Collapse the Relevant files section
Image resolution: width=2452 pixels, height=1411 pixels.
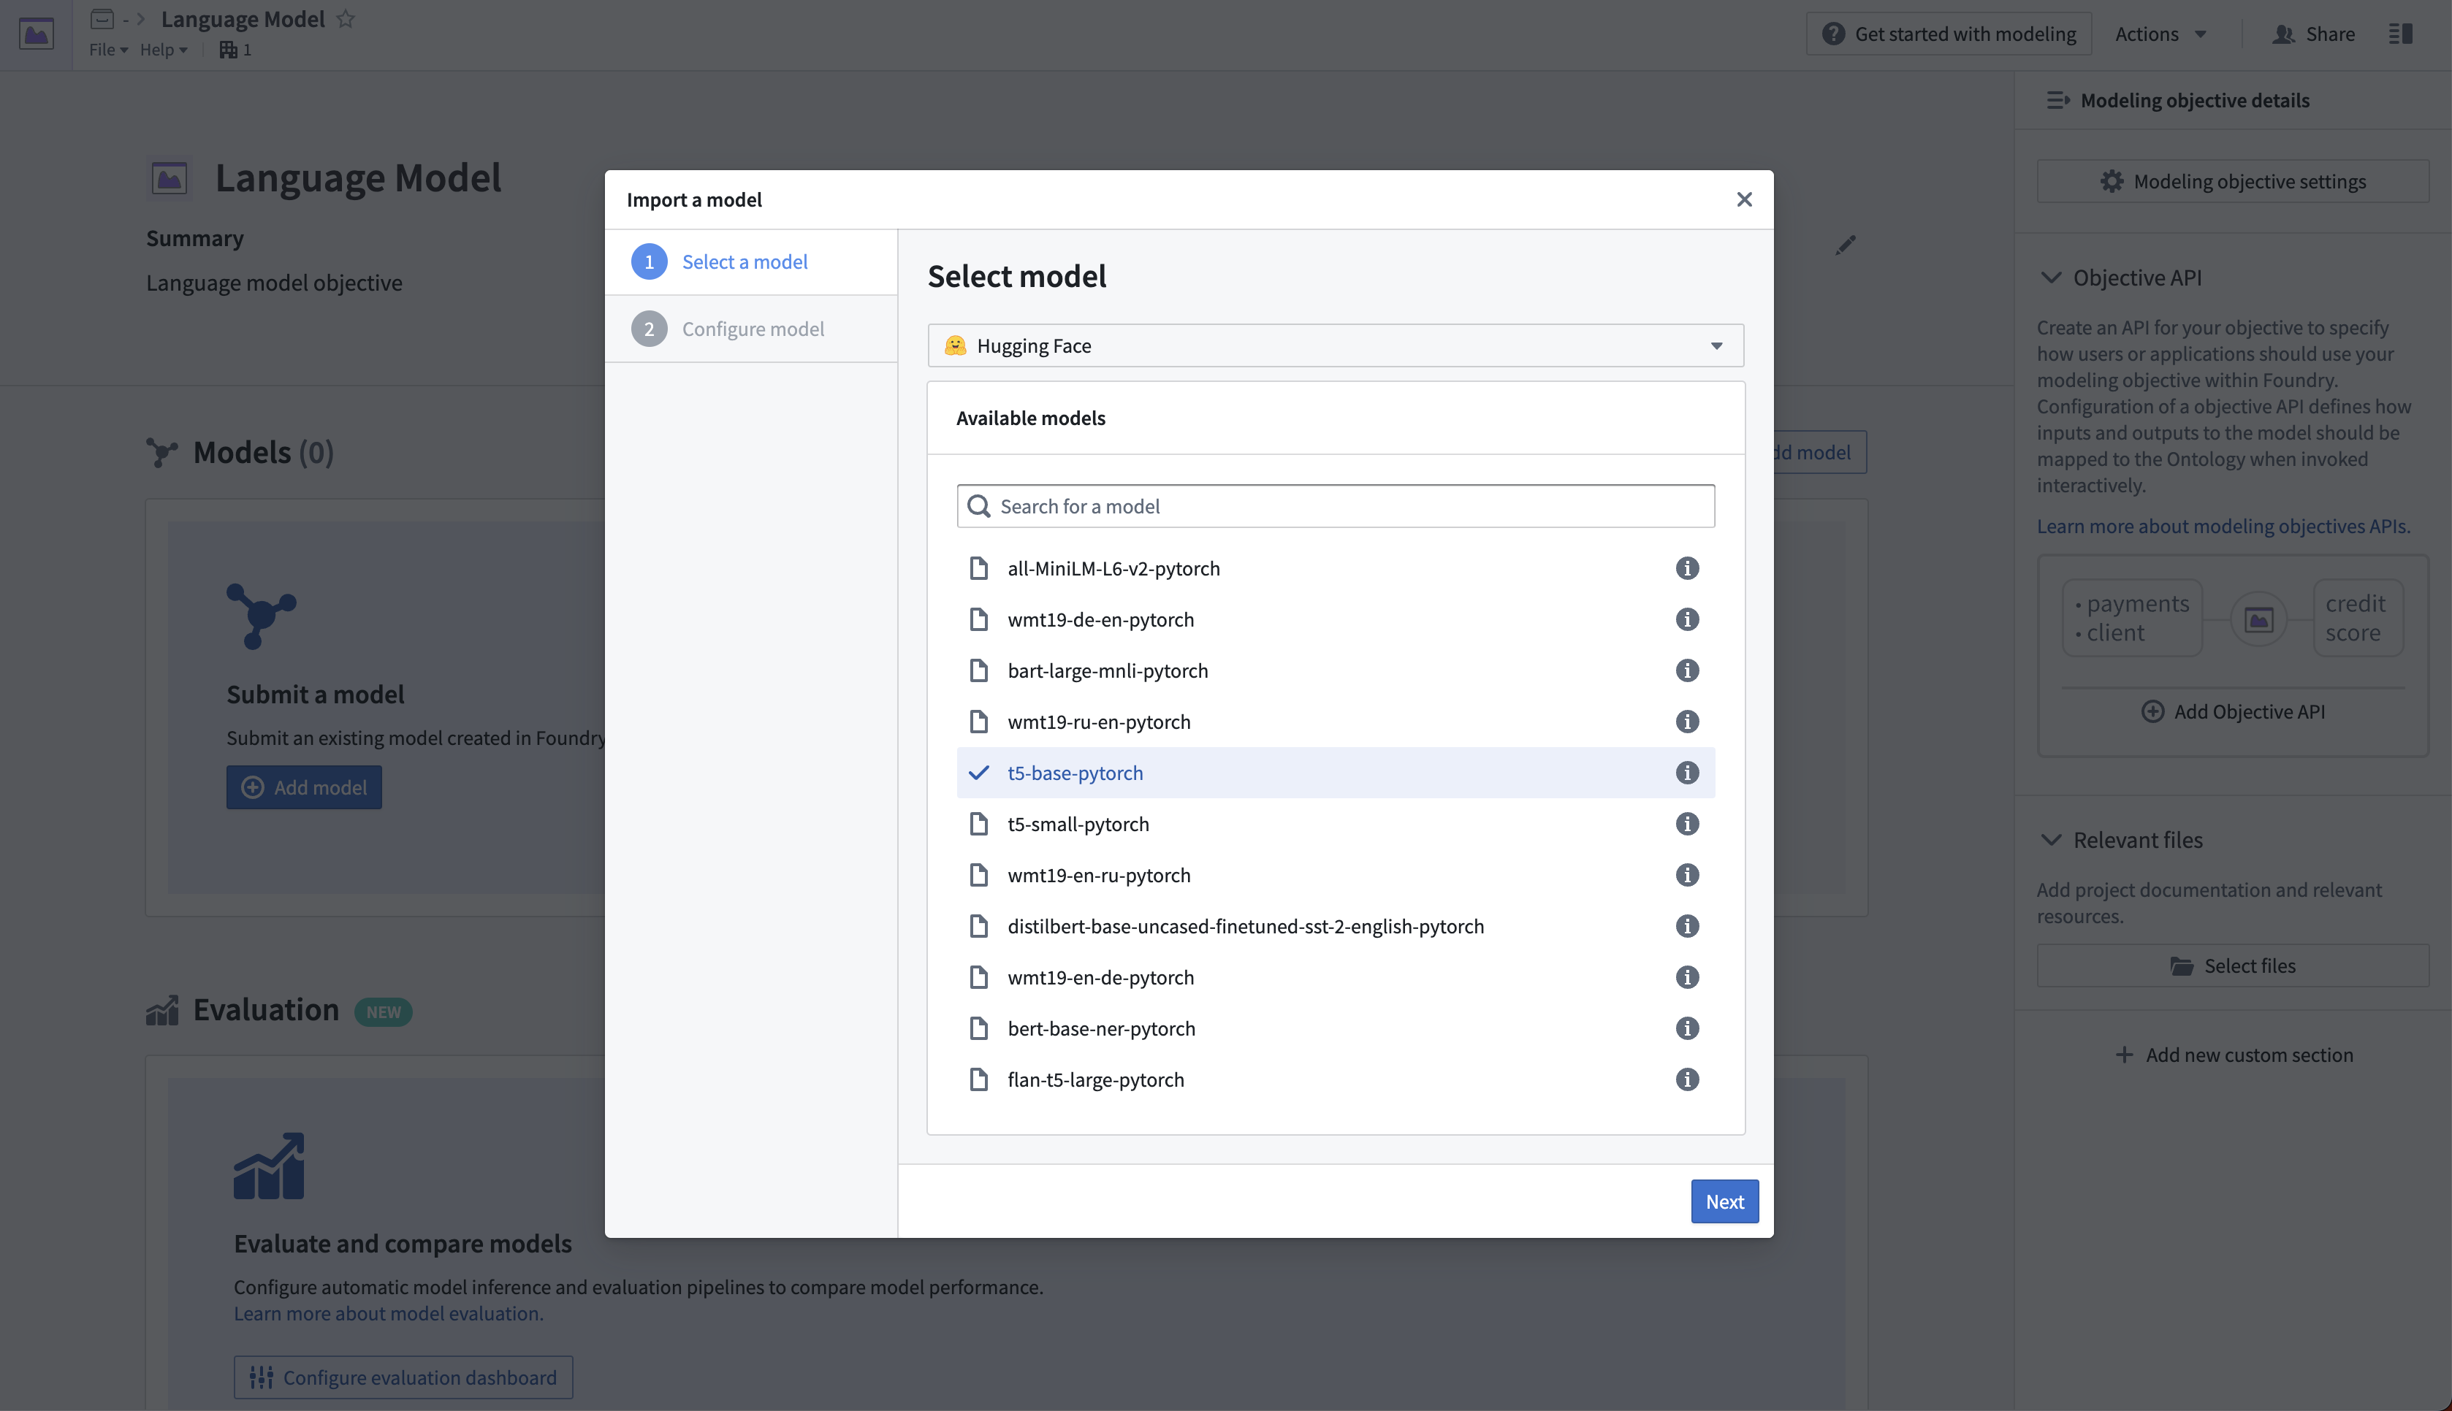click(2051, 840)
